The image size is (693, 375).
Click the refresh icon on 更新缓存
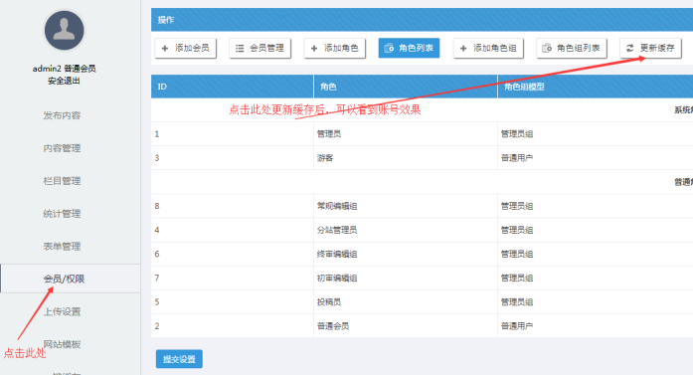[630, 48]
